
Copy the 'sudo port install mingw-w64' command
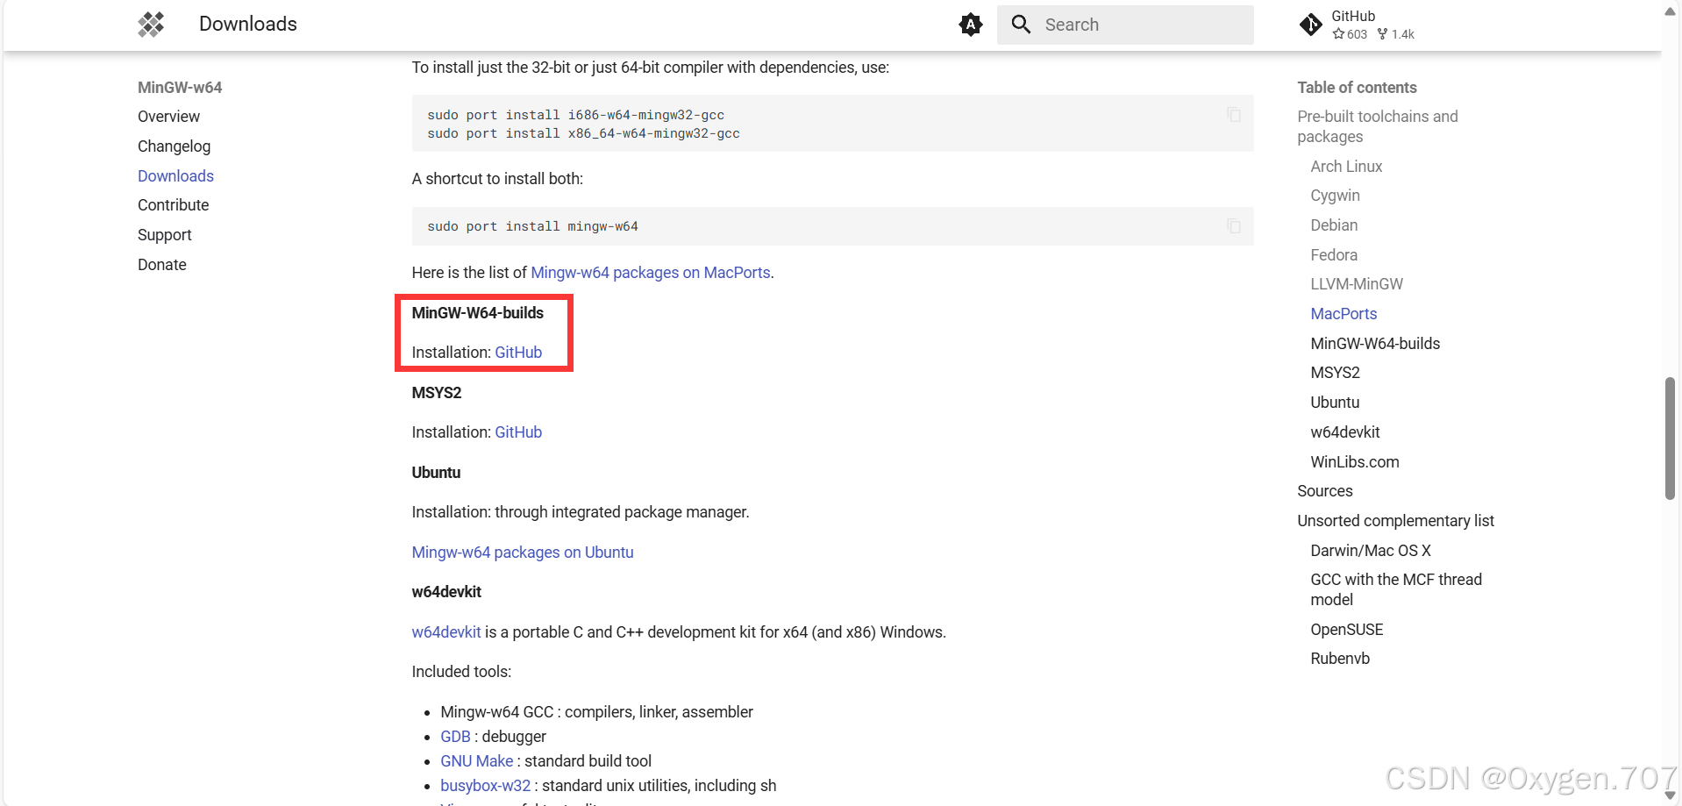click(1234, 226)
